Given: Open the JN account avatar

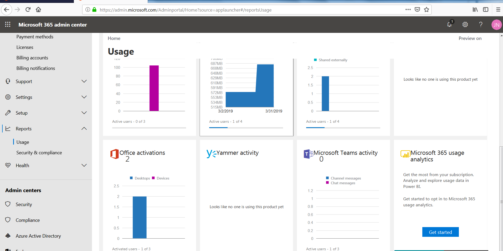Looking at the screenshot, I should coord(496,25).
